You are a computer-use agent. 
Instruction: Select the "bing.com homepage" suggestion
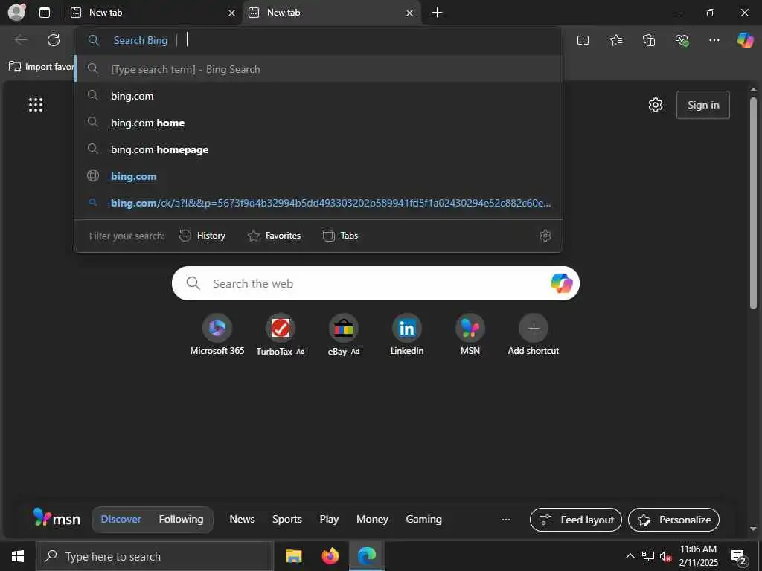(x=318, y=149)
